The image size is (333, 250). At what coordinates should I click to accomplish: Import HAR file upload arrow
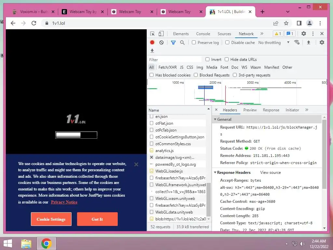(309, 43)
